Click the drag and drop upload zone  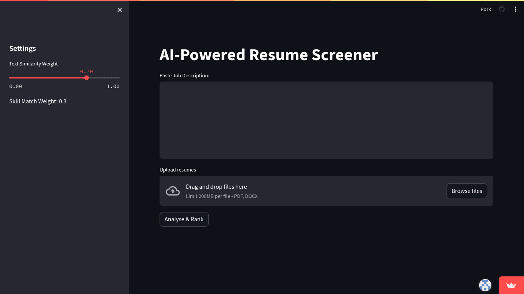[x=326, y=191]
